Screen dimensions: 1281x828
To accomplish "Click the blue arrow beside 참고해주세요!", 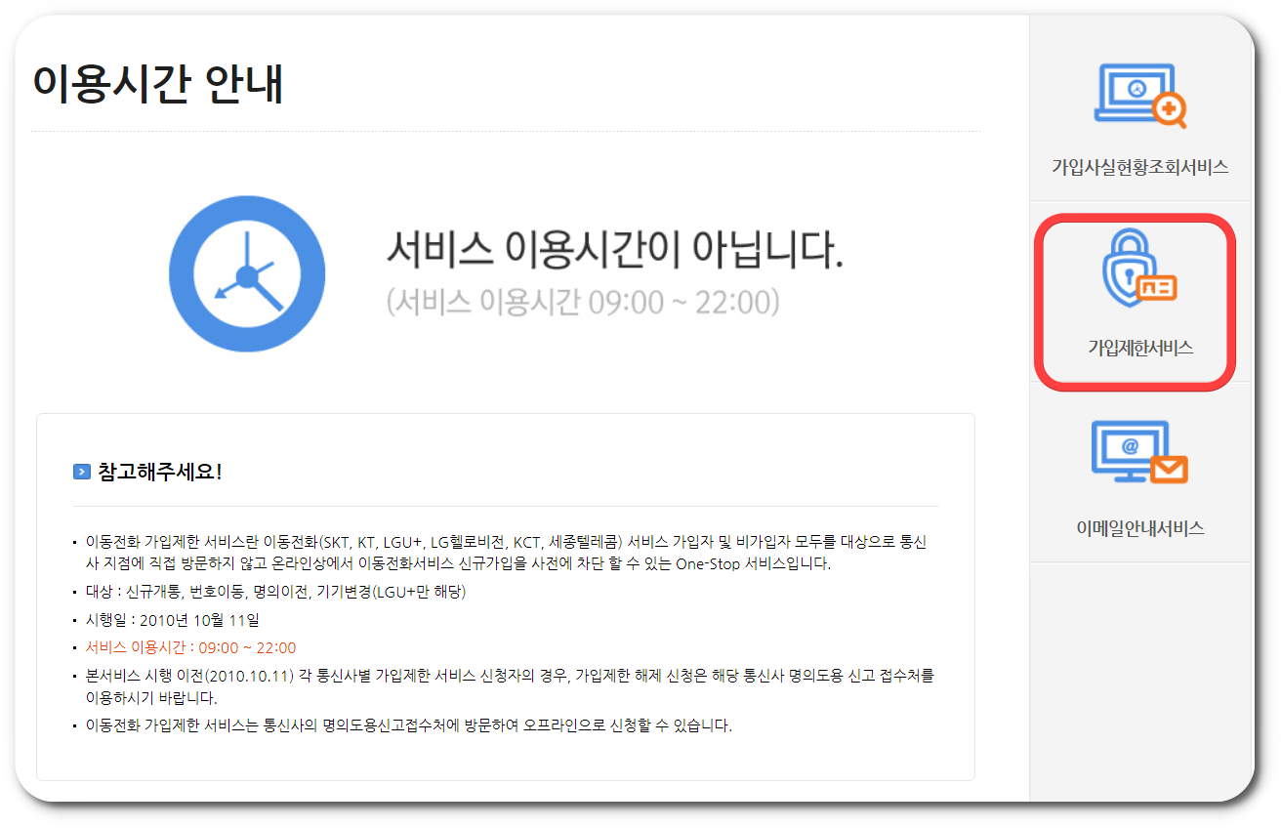I will (x=82, y=470).
